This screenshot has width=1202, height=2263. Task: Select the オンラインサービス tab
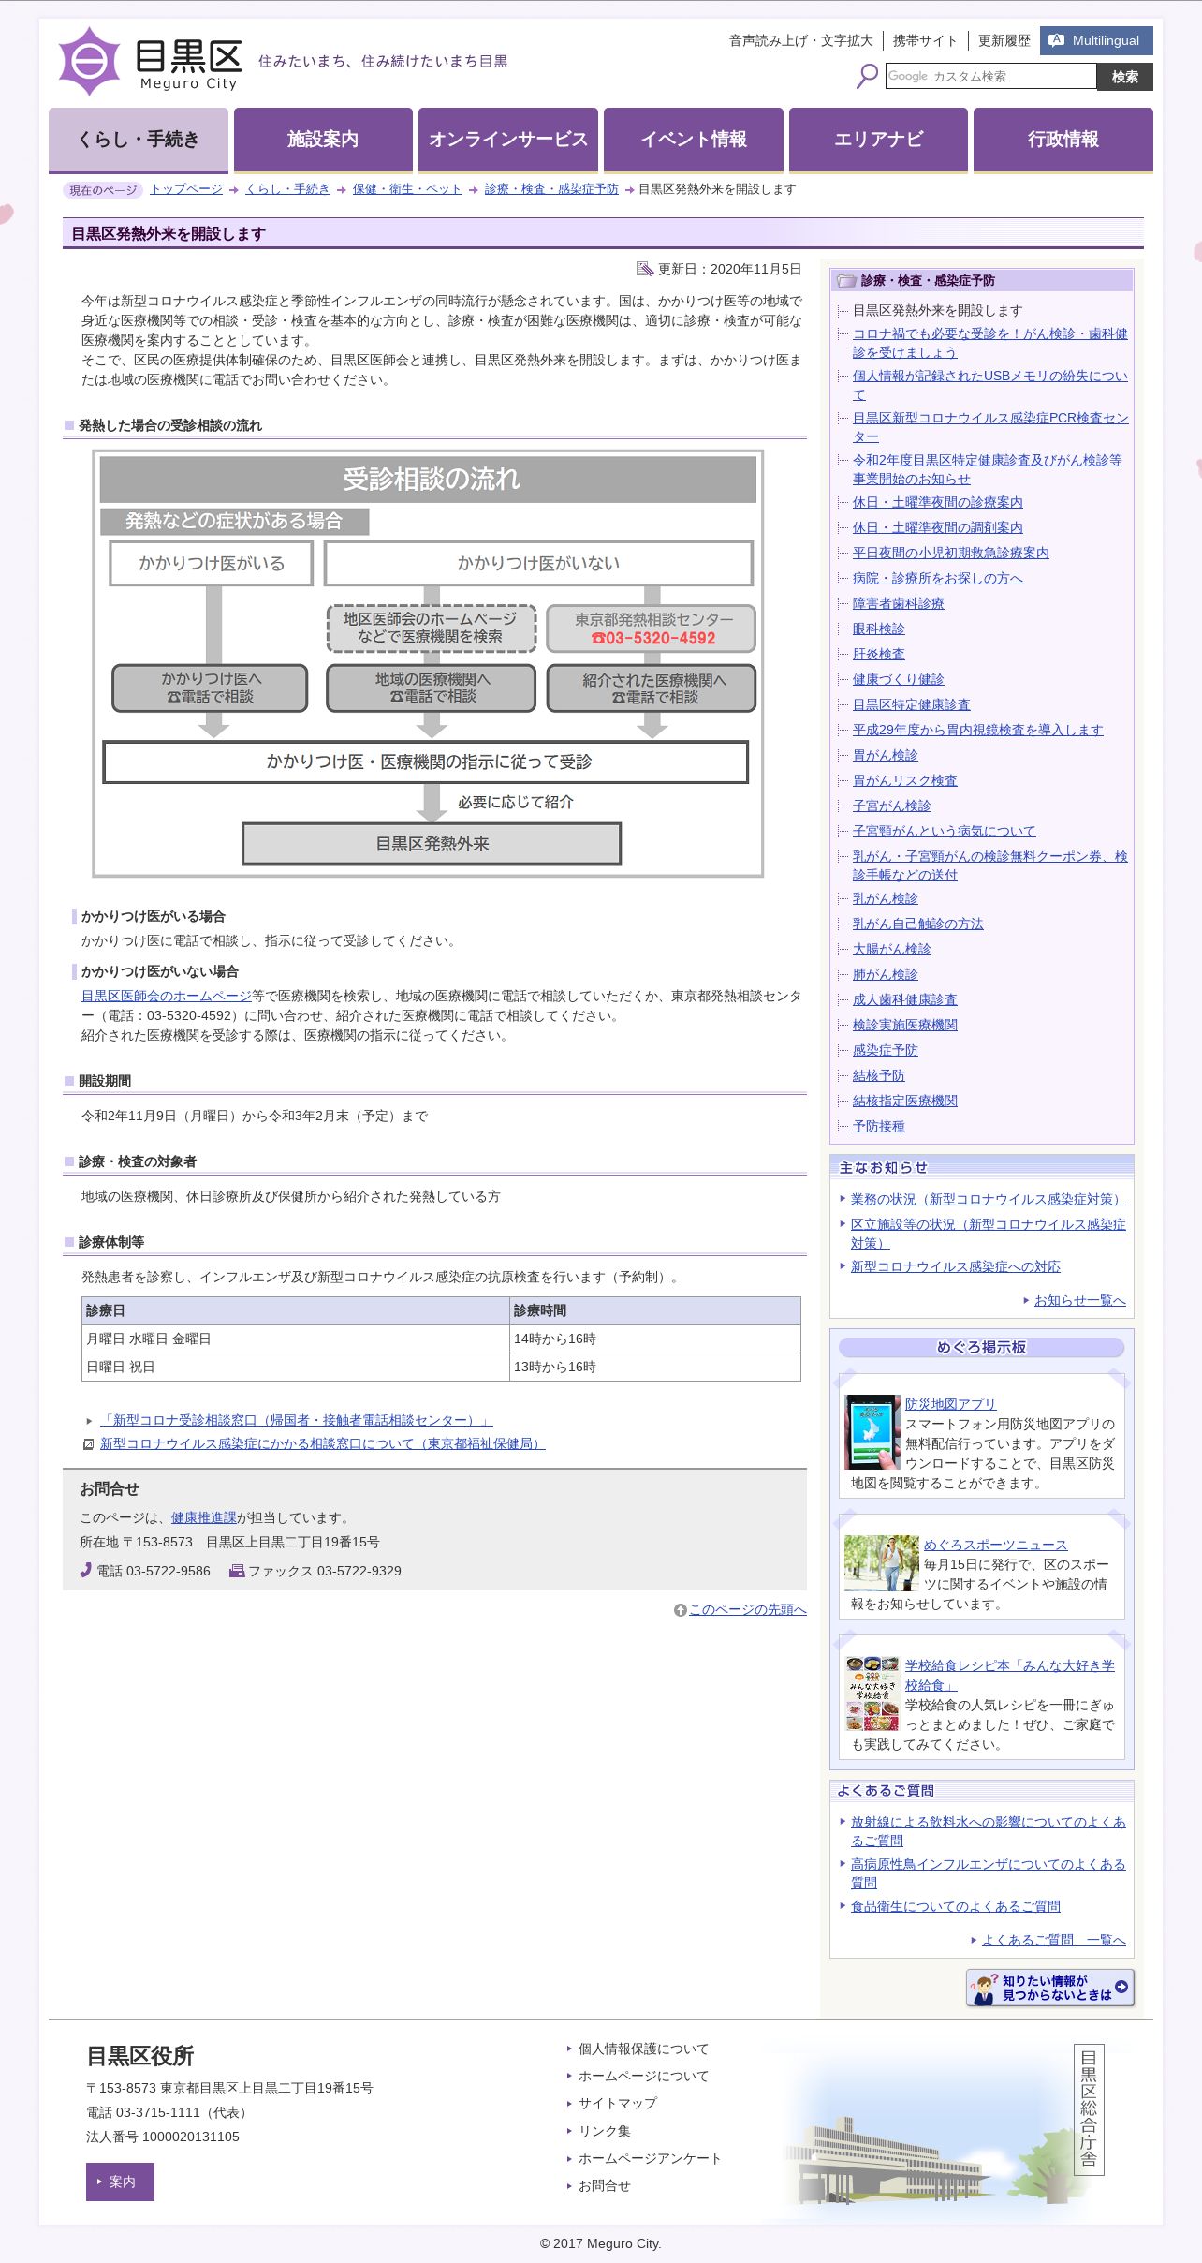tap(508, 140)
